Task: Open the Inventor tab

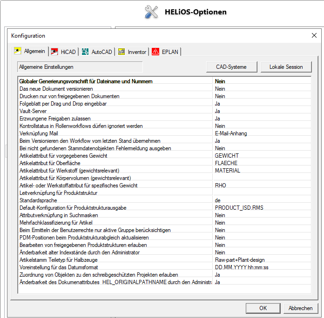Action: (132, 52)
